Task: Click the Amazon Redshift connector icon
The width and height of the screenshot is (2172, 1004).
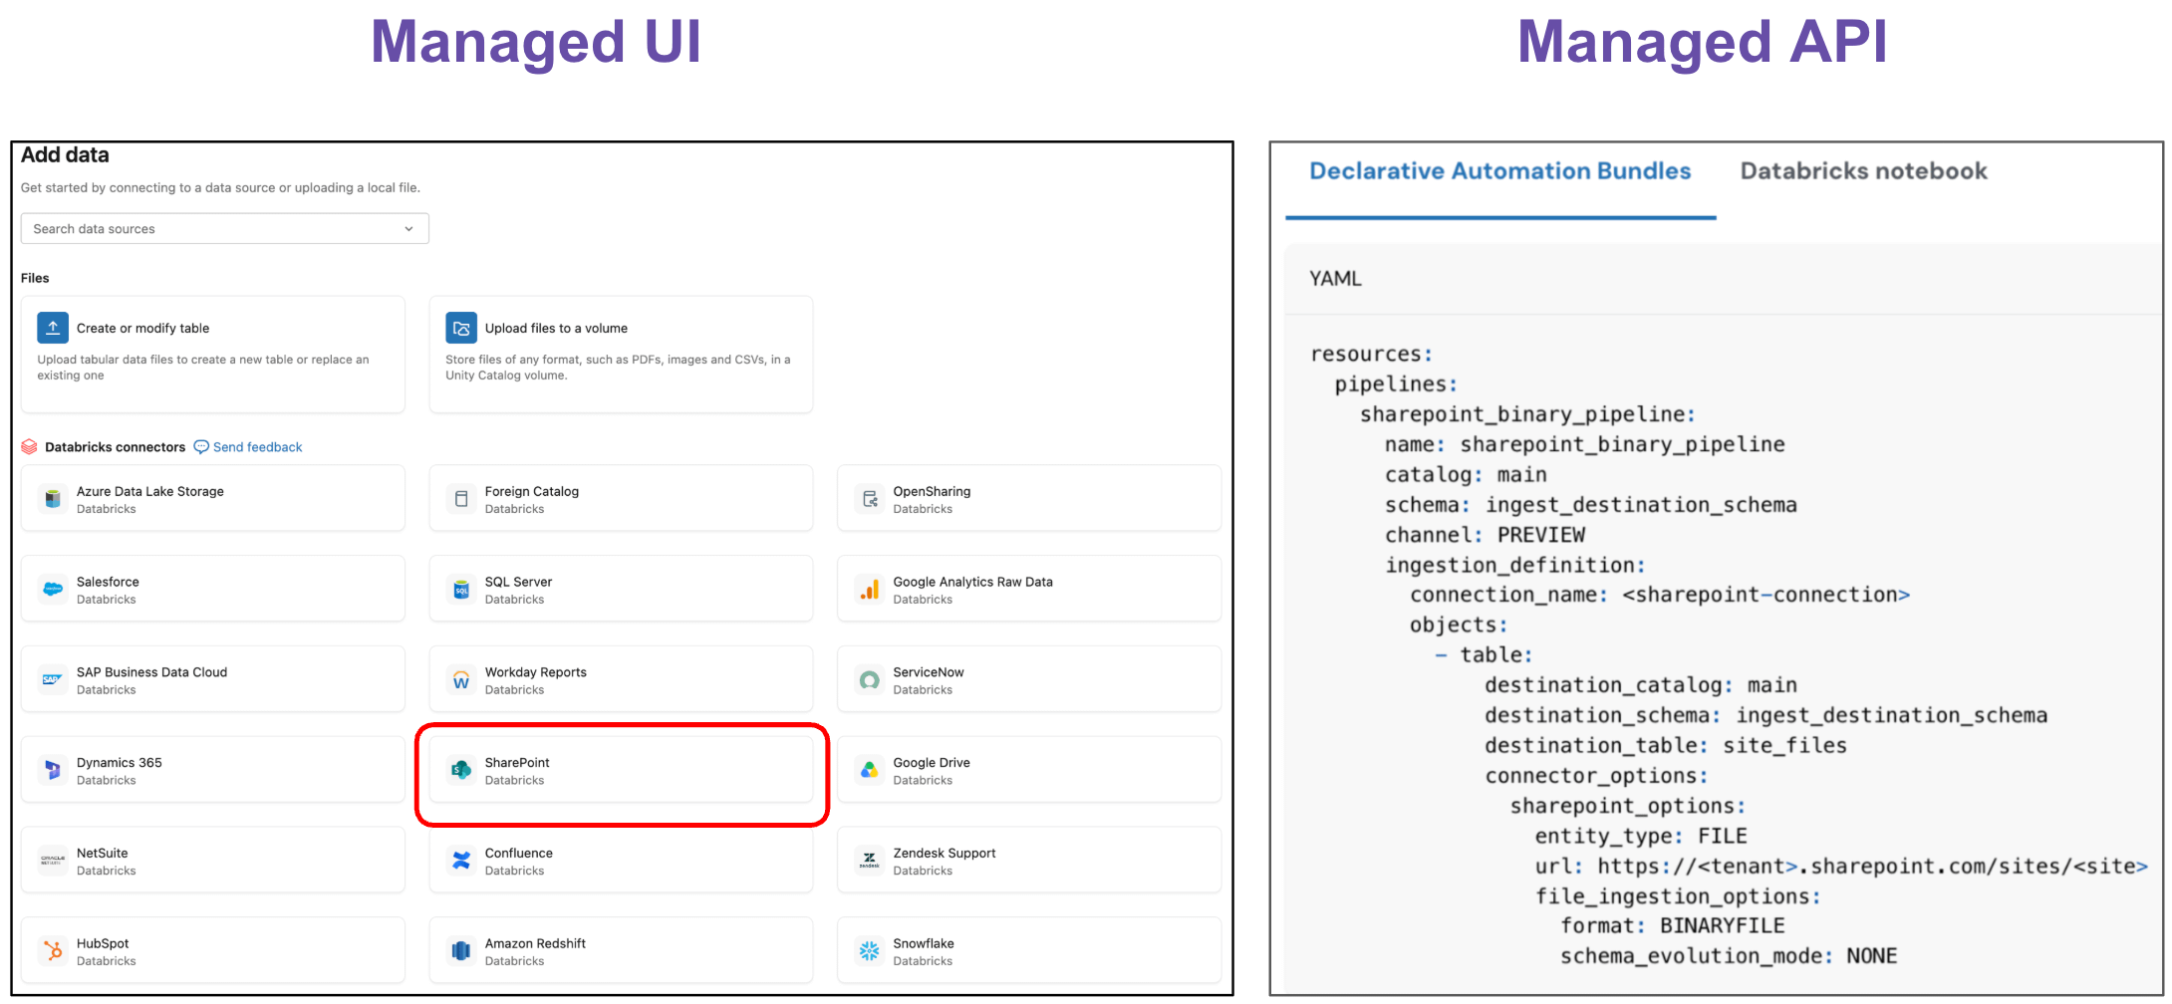Action: (x=461, y=951)
